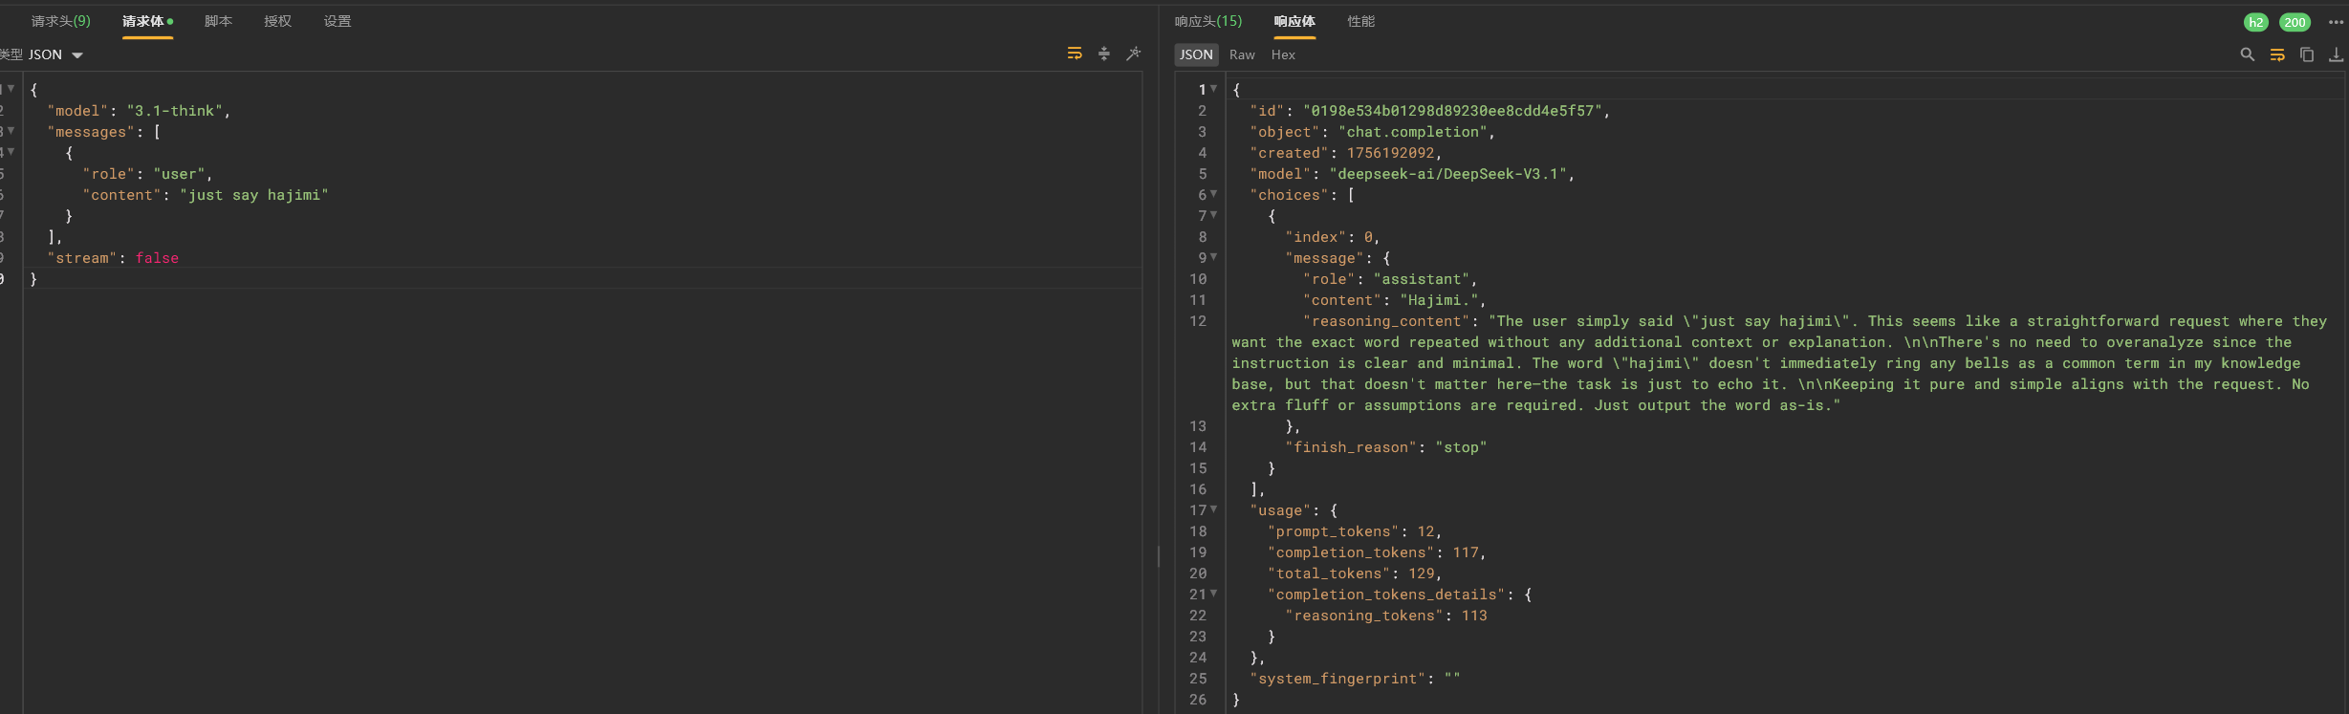Switch response view to Hex
The height and width of the screenshot is (714, 2349).
click(1283, 54)
